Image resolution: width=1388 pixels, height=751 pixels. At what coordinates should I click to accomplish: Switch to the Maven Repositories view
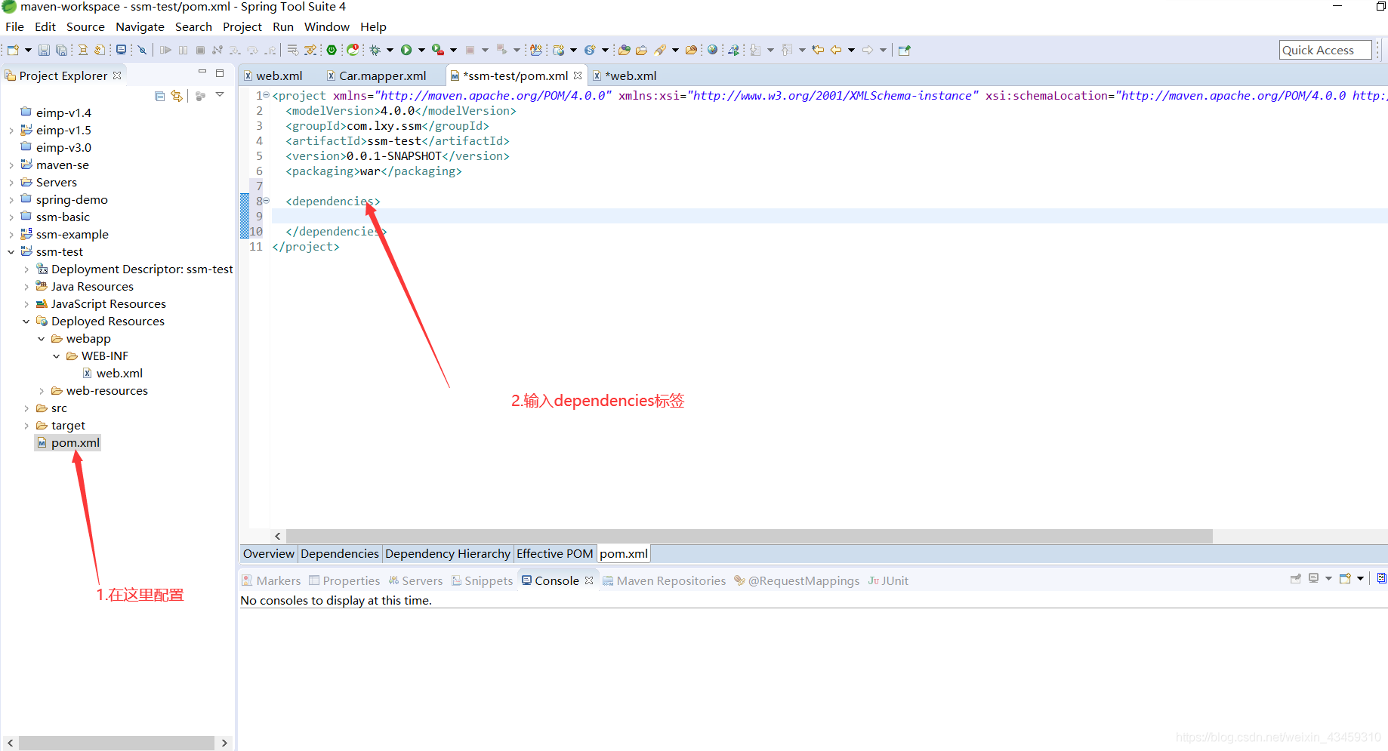tap(664, 580)
